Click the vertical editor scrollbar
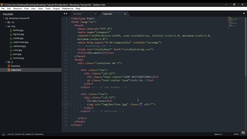 point(245,47)
